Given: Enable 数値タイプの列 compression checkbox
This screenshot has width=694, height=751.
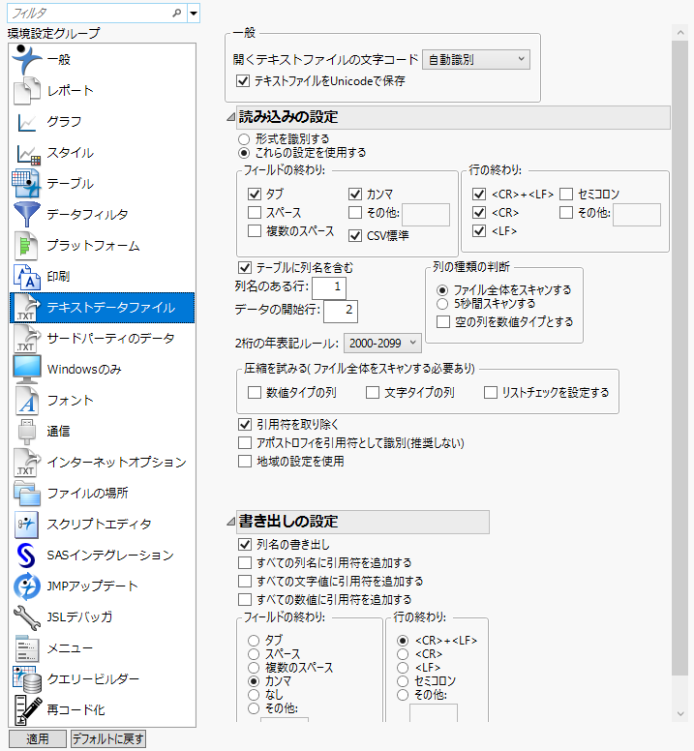Looking at the screenshot, I should (255, 393).
